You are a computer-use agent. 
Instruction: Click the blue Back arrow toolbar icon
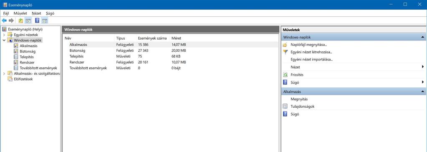[x=4, y=20]
